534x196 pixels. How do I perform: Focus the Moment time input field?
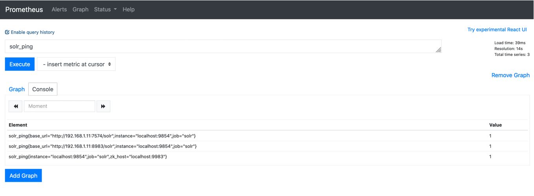pyautogui.click(x=60, y=106)
